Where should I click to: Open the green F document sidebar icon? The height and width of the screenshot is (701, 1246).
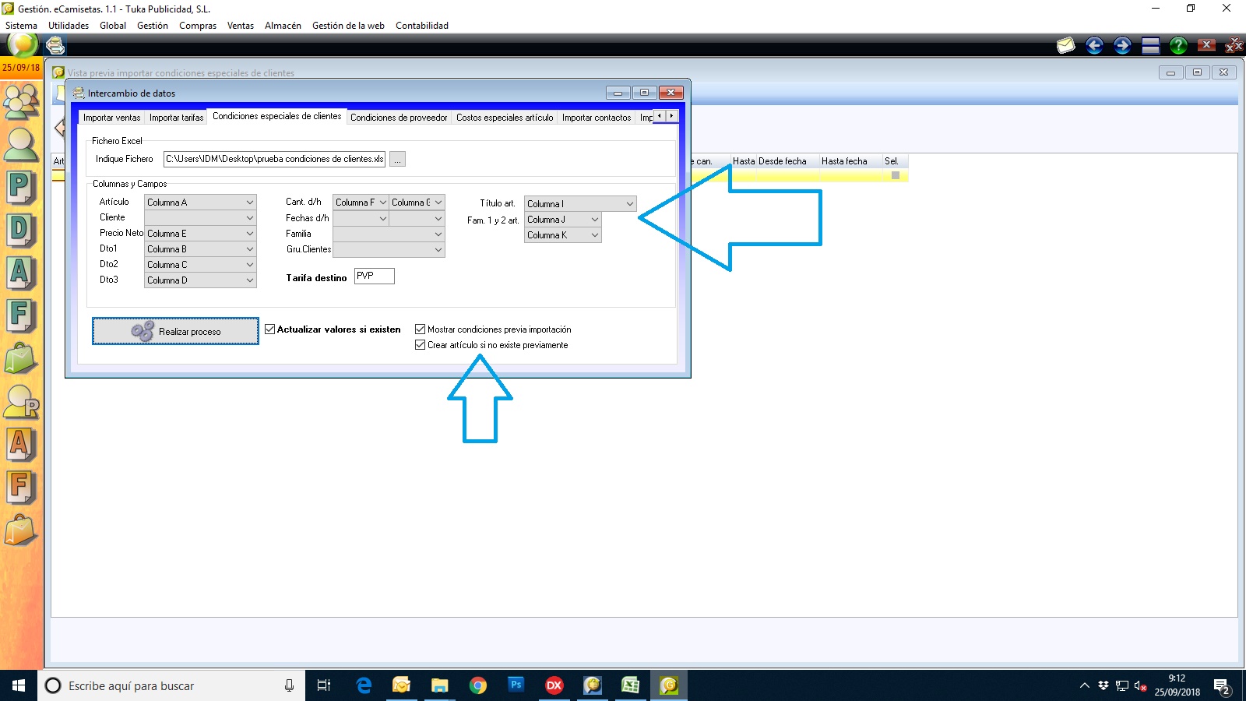click(21, 316)
